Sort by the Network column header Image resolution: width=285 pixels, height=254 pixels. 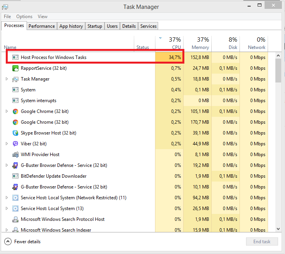click(x=254, y=44)
